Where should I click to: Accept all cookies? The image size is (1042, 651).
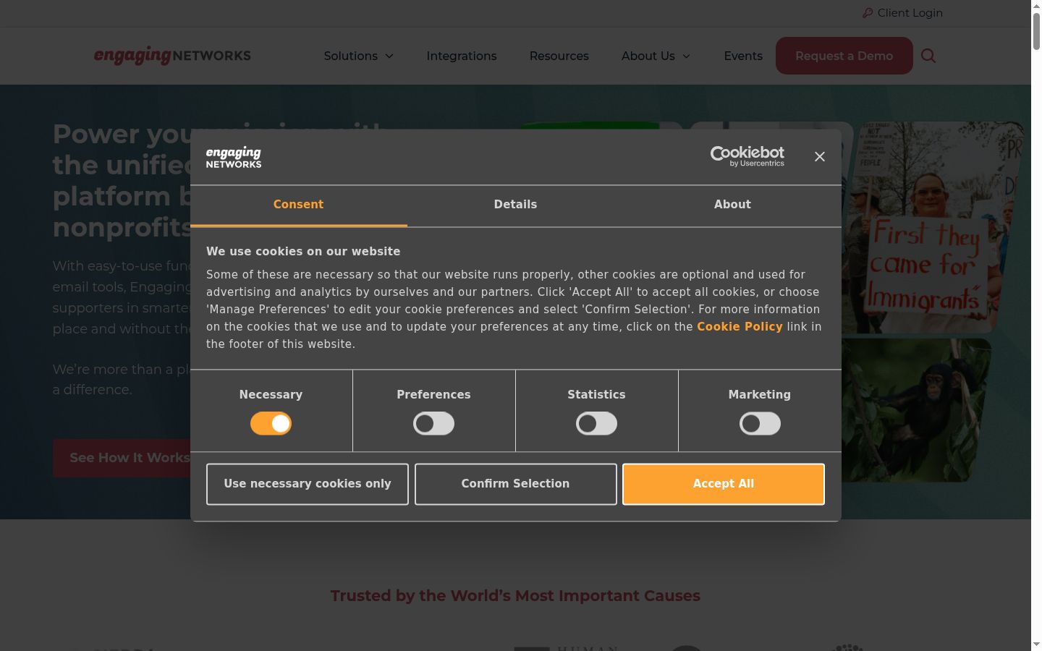pyautogui.click(x=724, y=484)
